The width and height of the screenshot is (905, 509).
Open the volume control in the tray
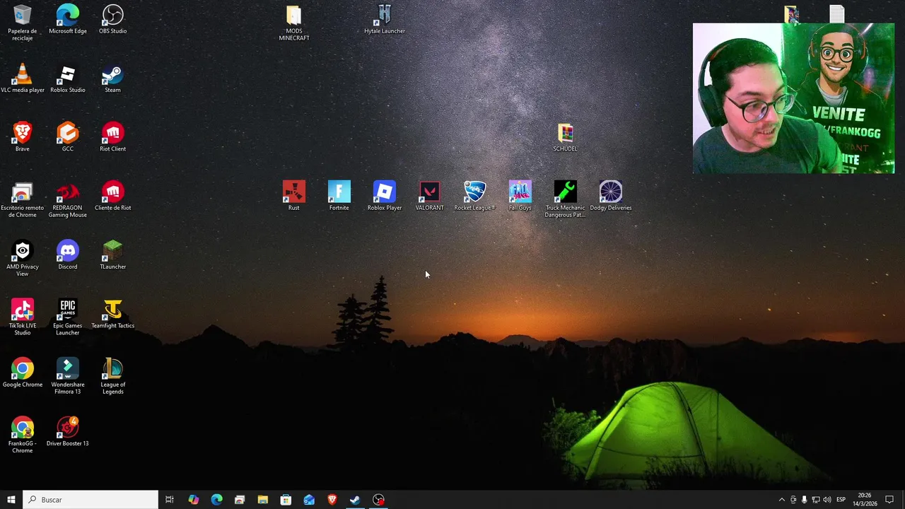coord(827,500)
